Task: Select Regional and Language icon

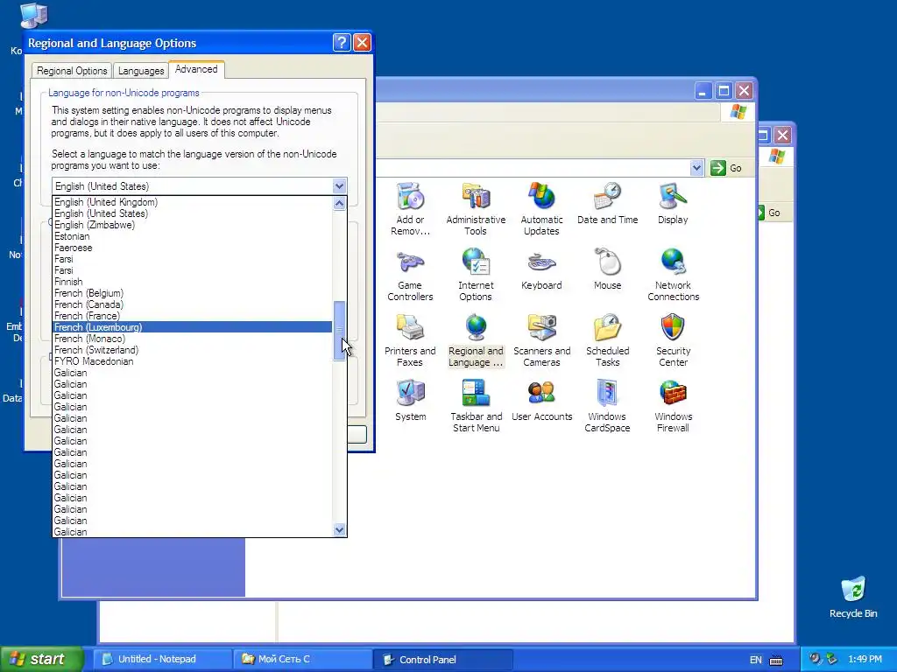Action: 476,340
